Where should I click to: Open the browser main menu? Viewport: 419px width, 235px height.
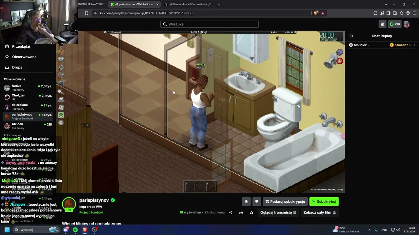coord(414,13)
